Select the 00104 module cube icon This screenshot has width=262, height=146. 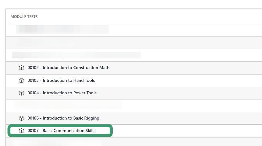[x=21, y=93]
